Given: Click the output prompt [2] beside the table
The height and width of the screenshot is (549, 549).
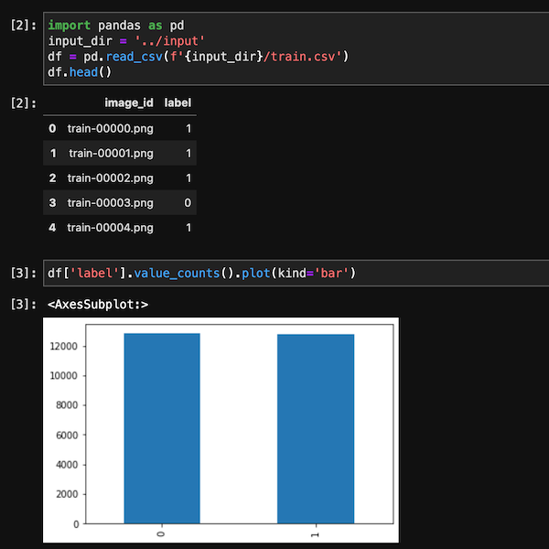Looking at the screenshot, I should [x=24, y=102].
